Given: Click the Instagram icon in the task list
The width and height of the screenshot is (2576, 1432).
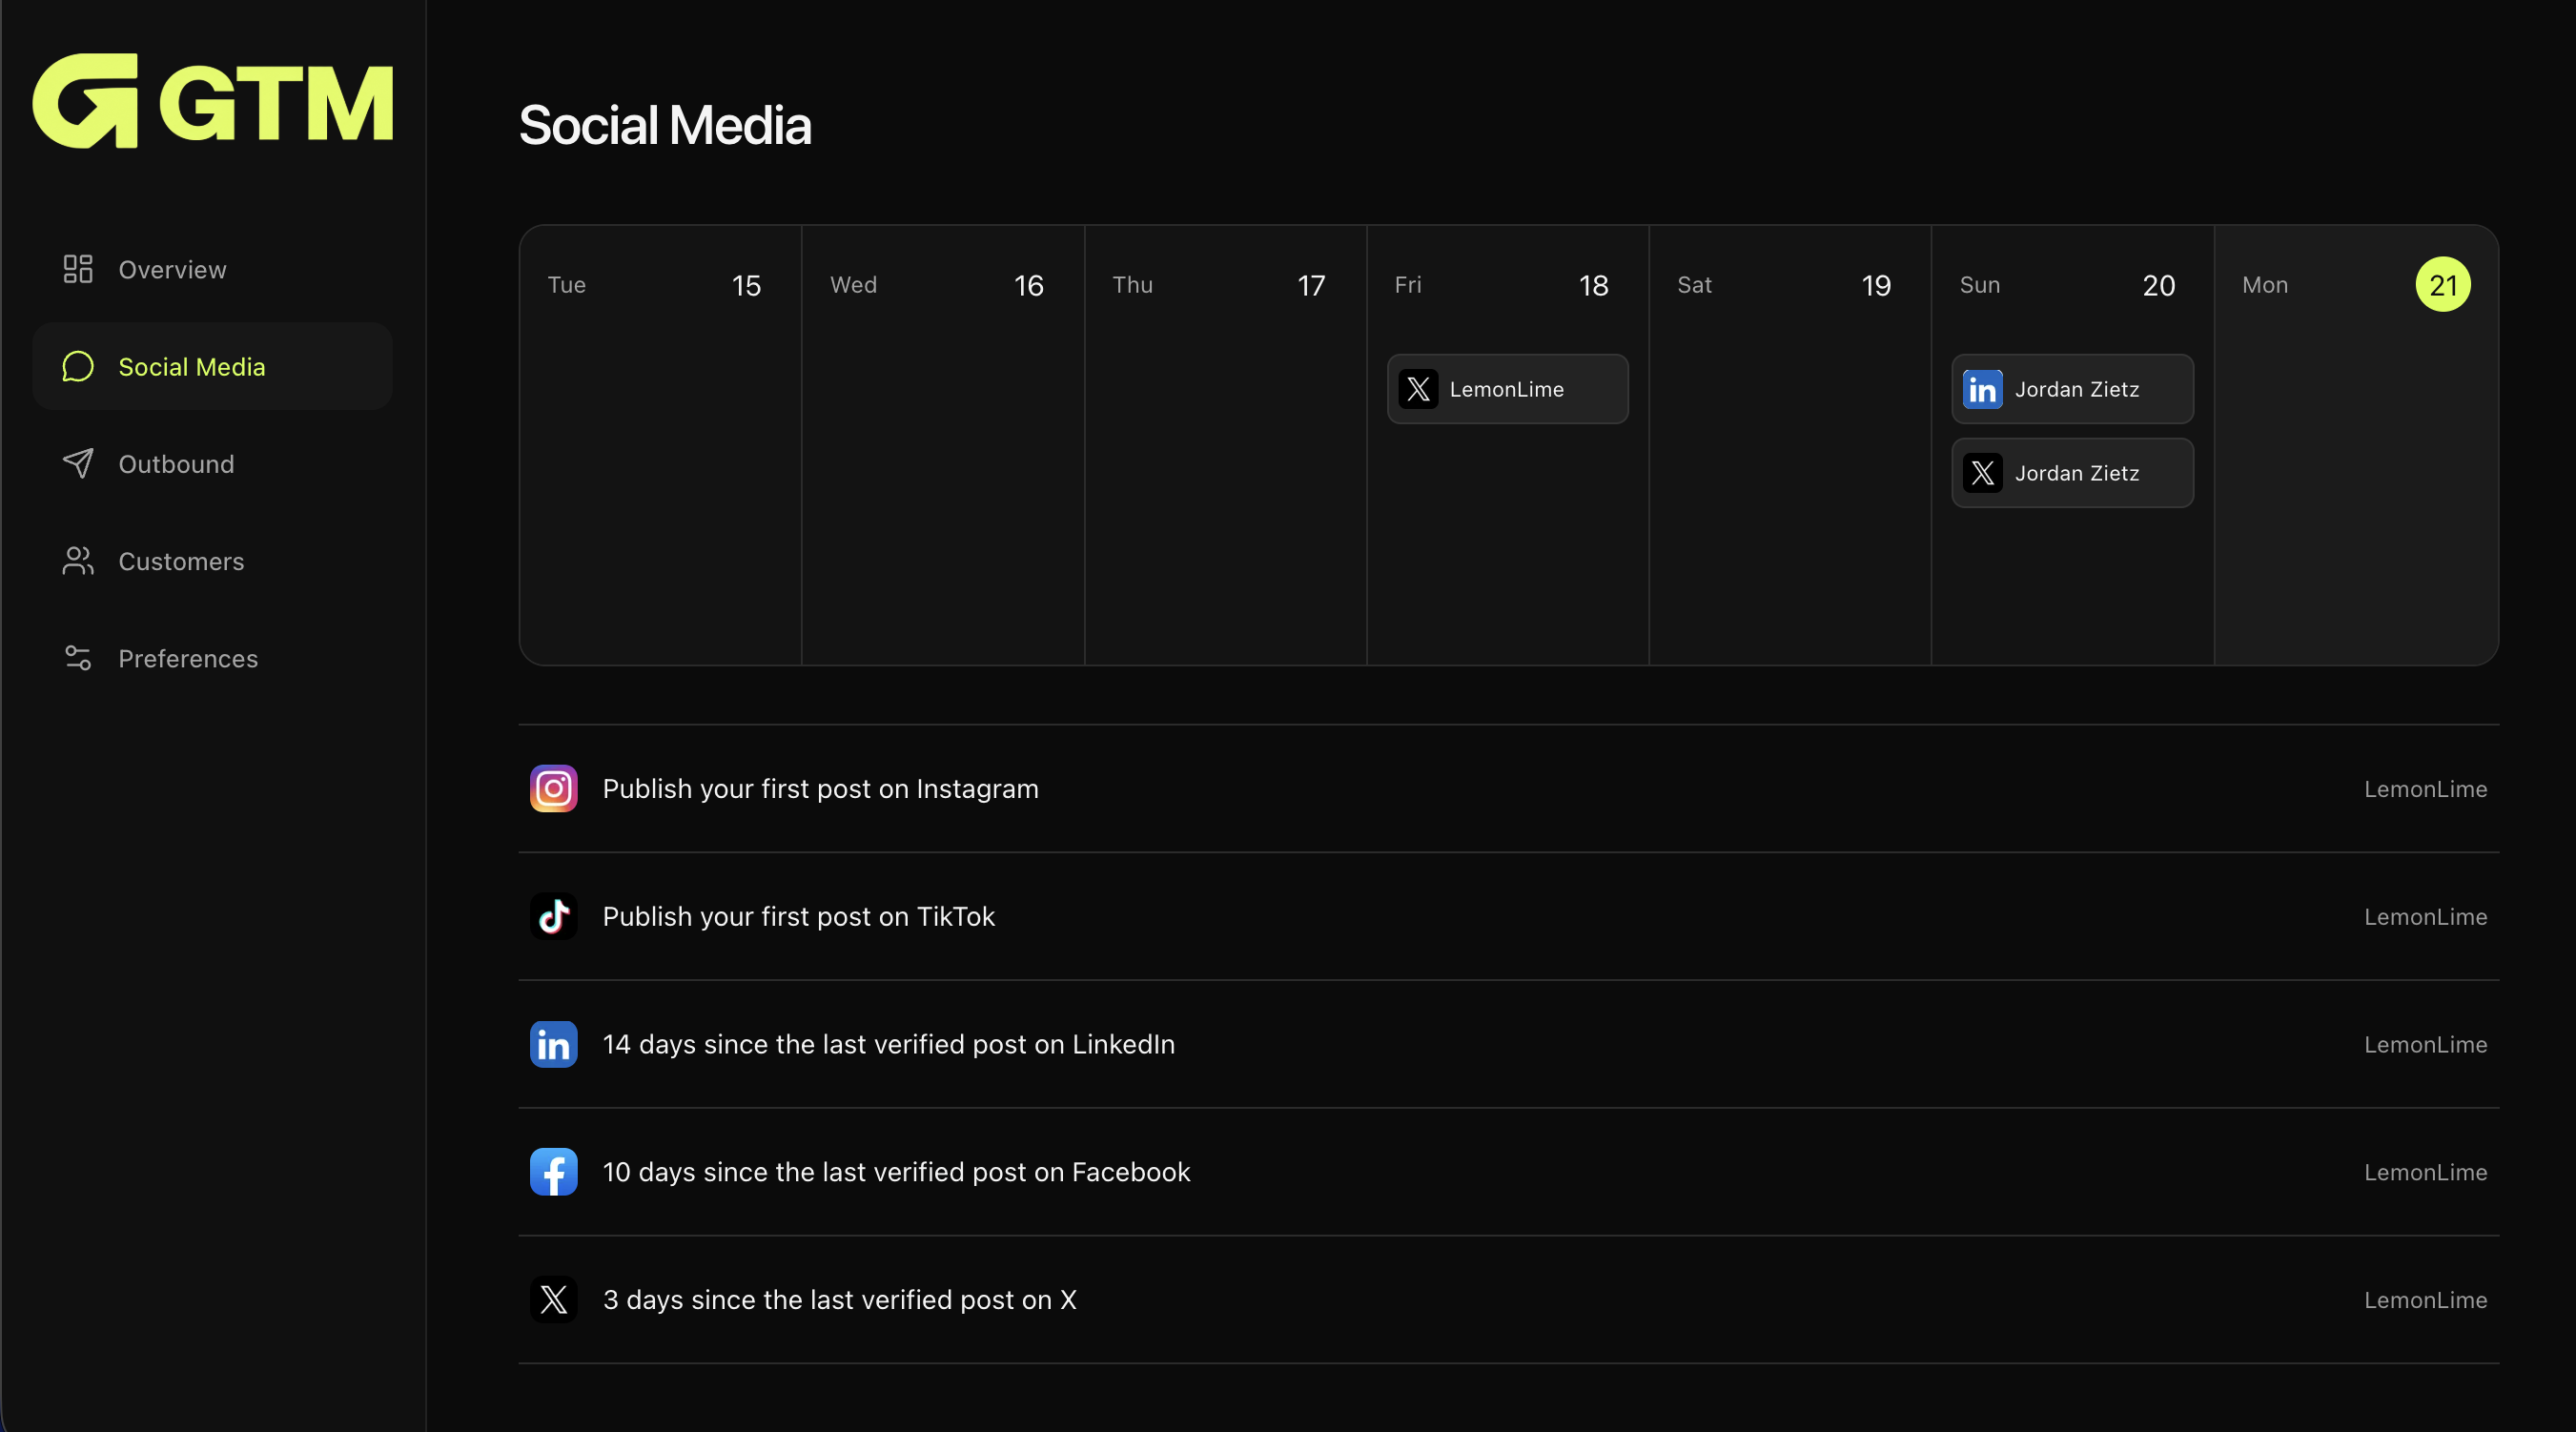Looking at the screenshot, I should pos(553,788).
